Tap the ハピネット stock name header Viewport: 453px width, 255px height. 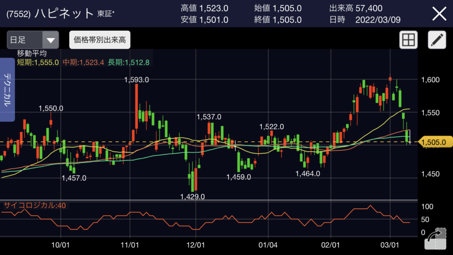(64, 13)
